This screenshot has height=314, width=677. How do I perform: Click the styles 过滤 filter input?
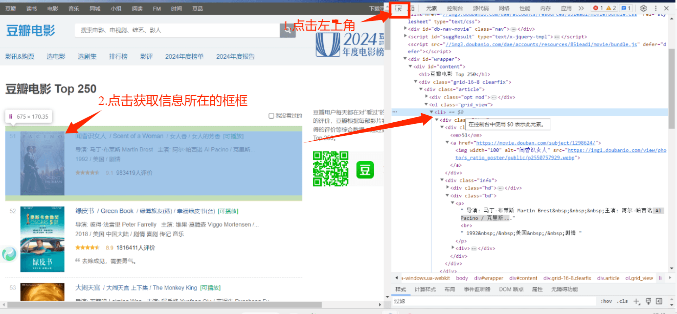pos(494,301)
